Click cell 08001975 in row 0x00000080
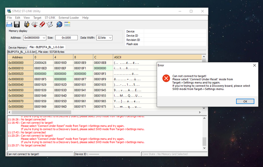 pyautogui.click(x=103, y=107)
